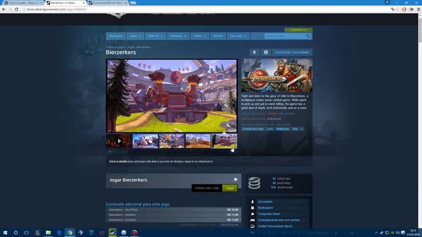Click the Steam trading cards icon
Image resolution: width=422 pixels, height=237 pixels.
coord(253,226)
